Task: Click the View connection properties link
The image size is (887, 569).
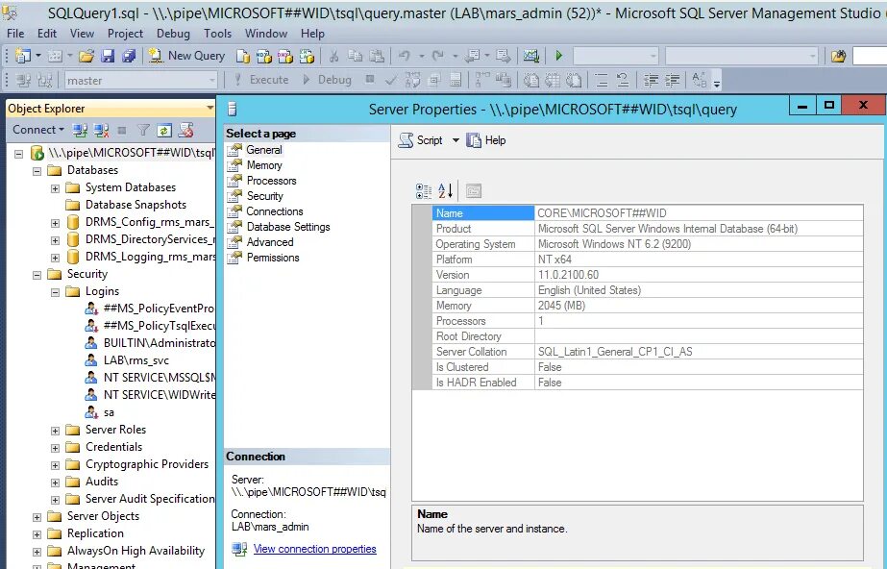Action: [314, 549]
